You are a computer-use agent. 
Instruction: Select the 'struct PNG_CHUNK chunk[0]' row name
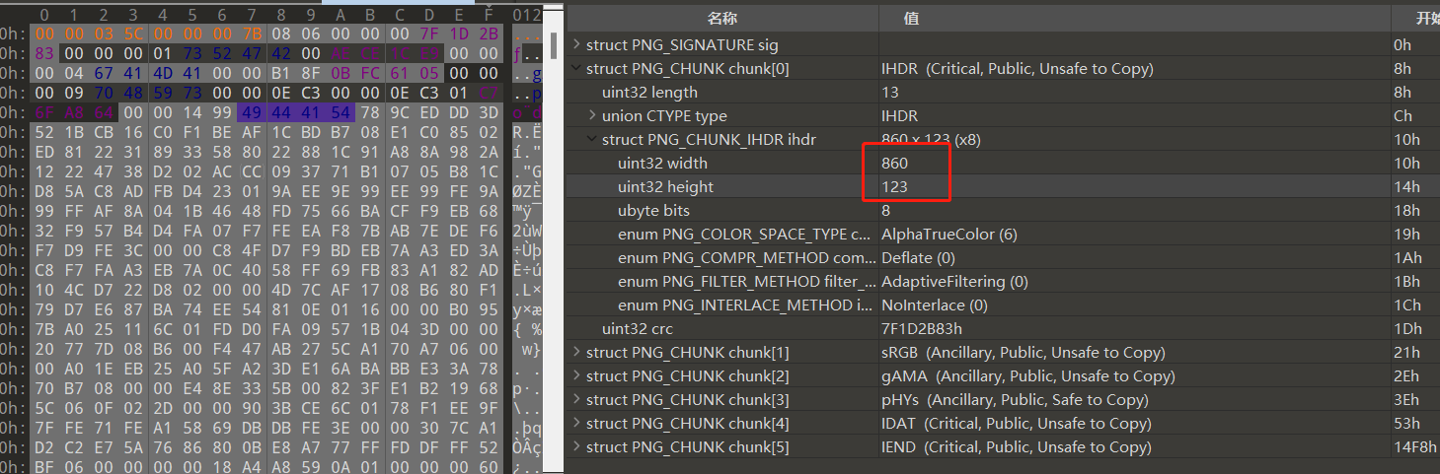tap(688, 68)
